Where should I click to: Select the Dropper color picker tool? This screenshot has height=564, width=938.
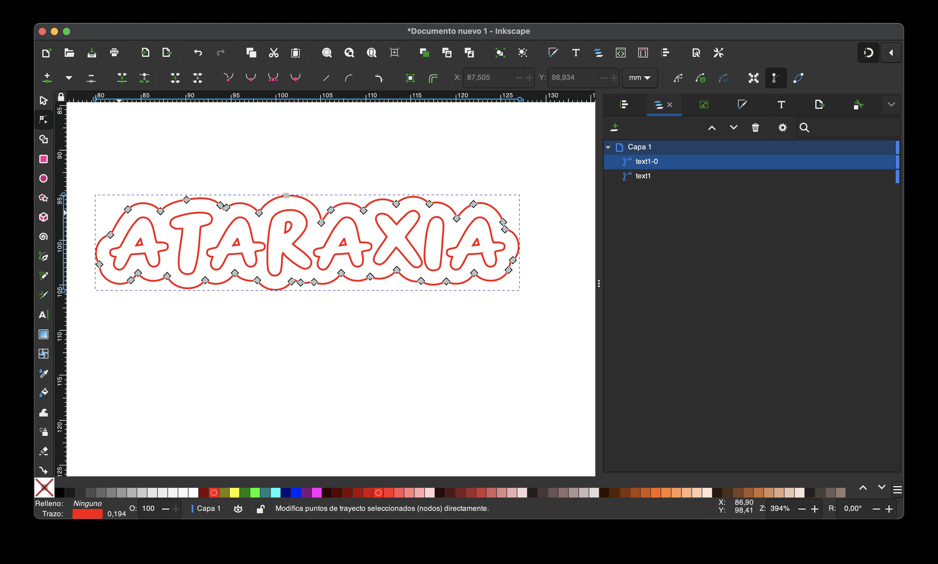point(43,373)
